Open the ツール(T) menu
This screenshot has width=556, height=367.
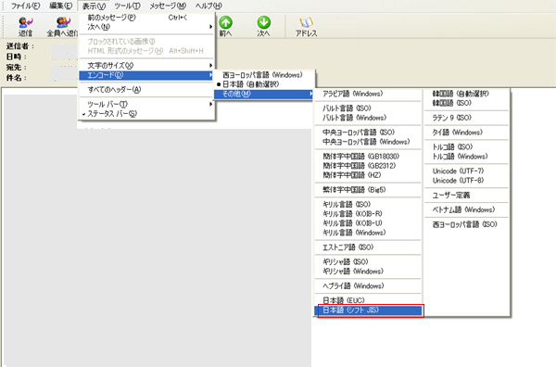click(127, 6)
